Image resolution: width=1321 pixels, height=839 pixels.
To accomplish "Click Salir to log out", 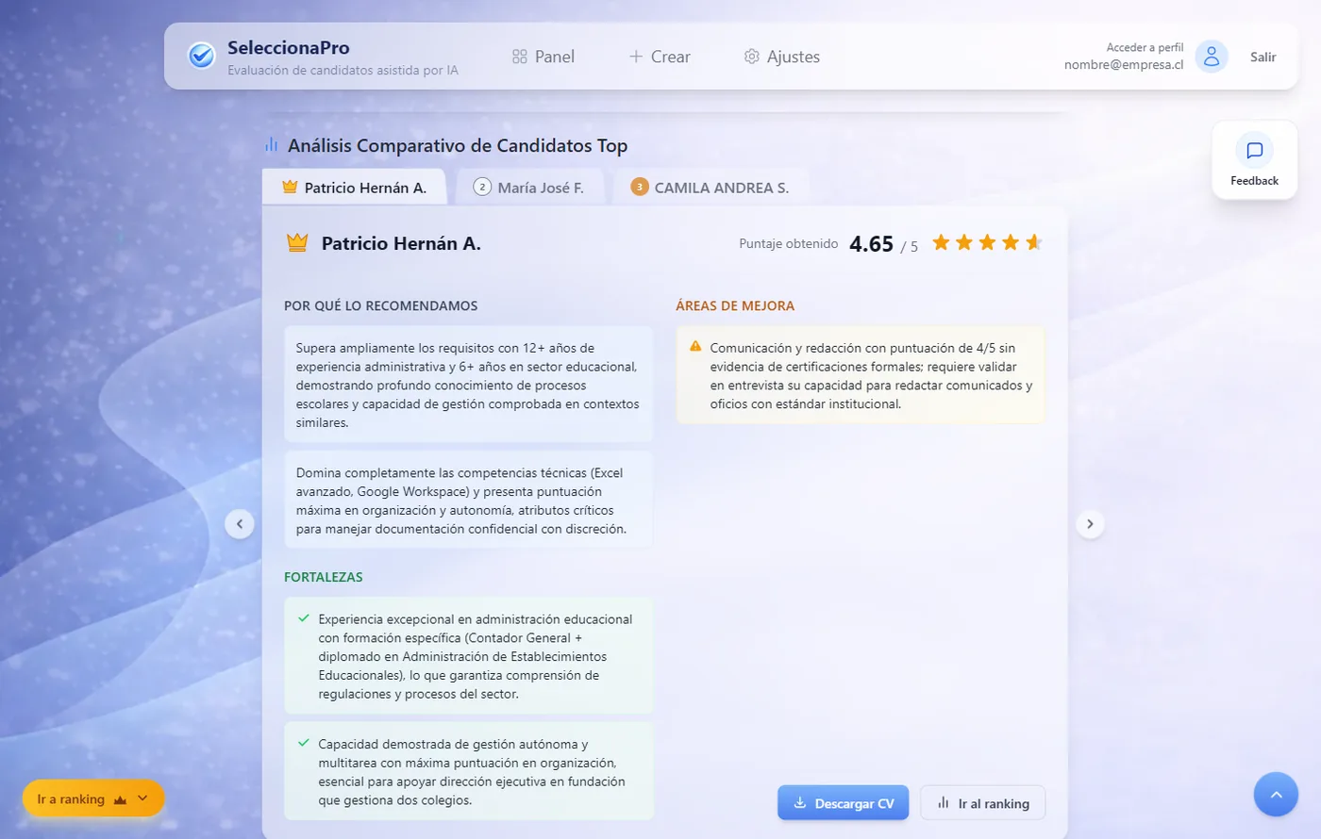I will coord(1262,57).
